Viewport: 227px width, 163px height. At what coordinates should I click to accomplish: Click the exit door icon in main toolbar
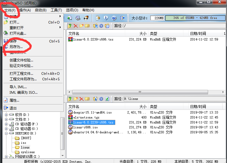tap(122, 18)
